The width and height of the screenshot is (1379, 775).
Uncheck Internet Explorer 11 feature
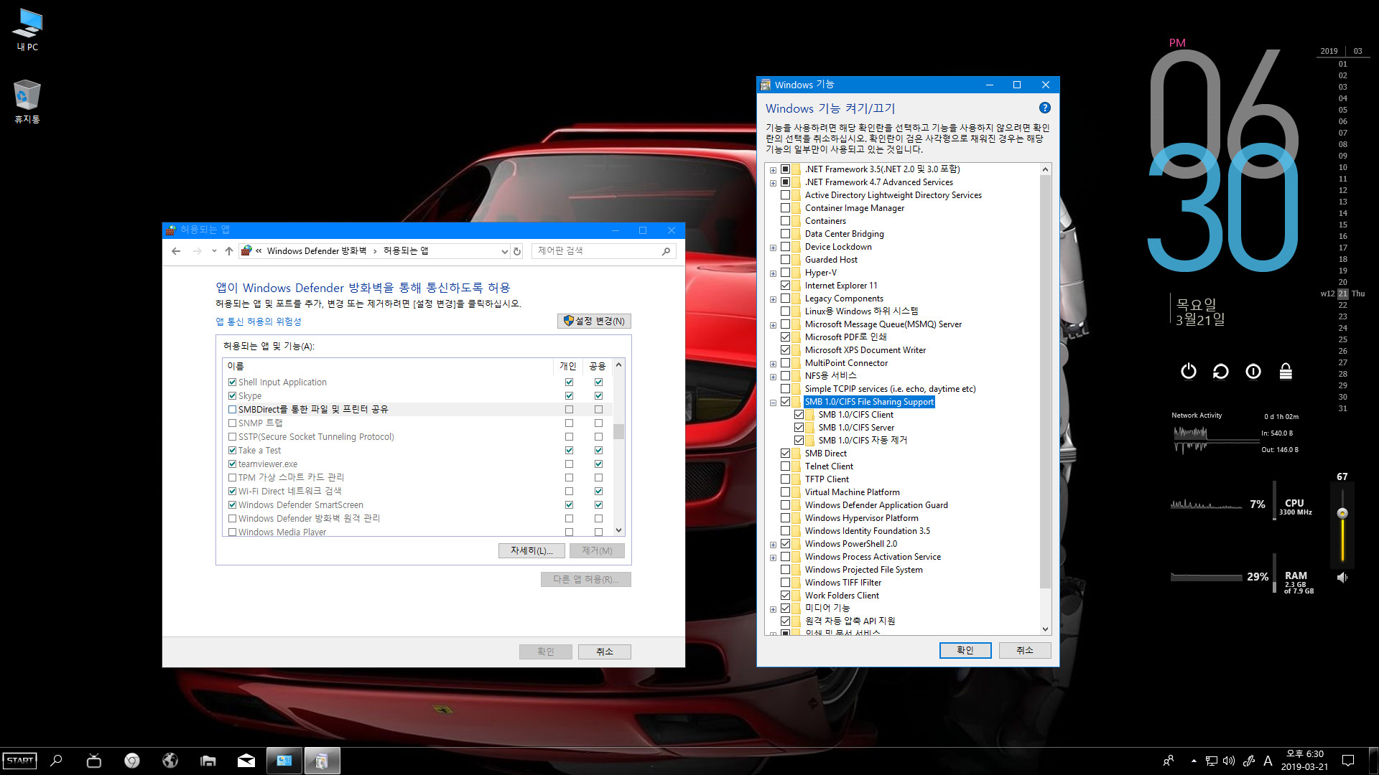(x=785, y=286)
